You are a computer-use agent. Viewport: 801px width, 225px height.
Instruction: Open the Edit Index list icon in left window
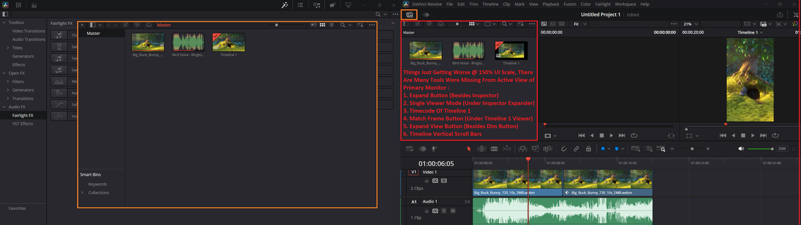(300, 5)
